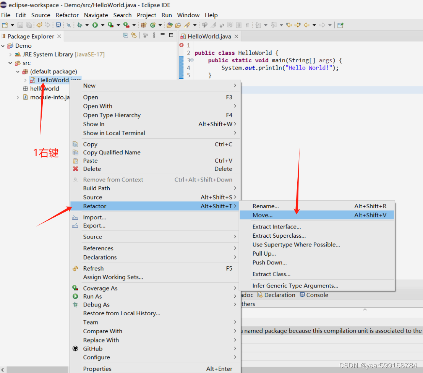Viewport: 423px width, 373px height.
Task: Open the Refactor menu in the menu bar
Action: 67,15
